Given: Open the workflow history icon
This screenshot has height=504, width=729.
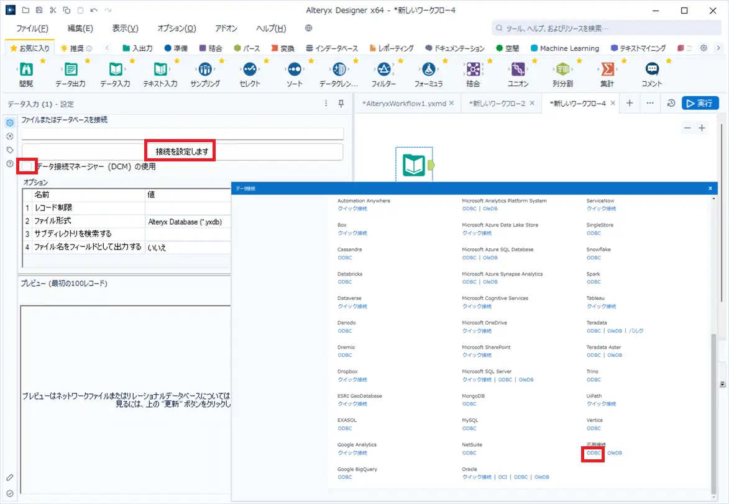Looking at the screenshot, I should click(671, 103).
